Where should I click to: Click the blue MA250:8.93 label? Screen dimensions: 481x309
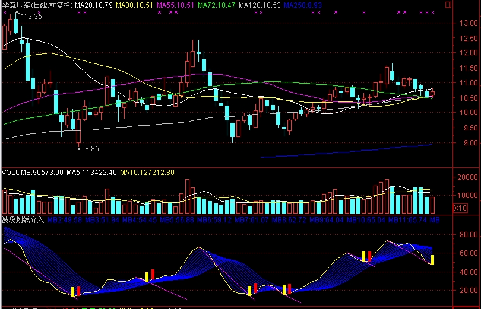pyautogui.click(x=303, y=5)
